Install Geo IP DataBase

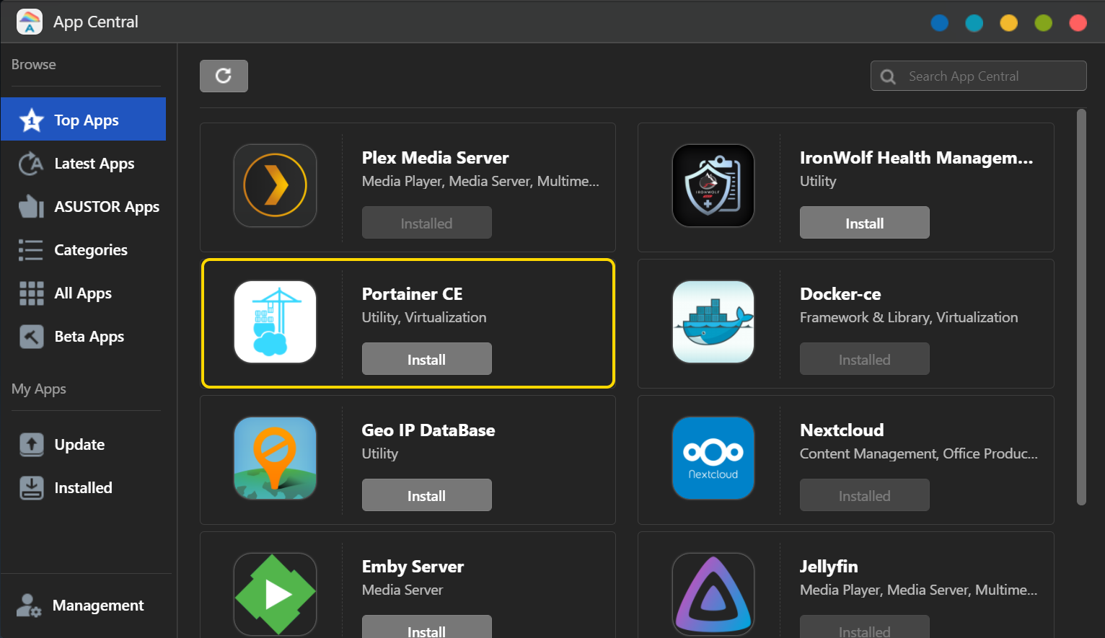[426, 495]
